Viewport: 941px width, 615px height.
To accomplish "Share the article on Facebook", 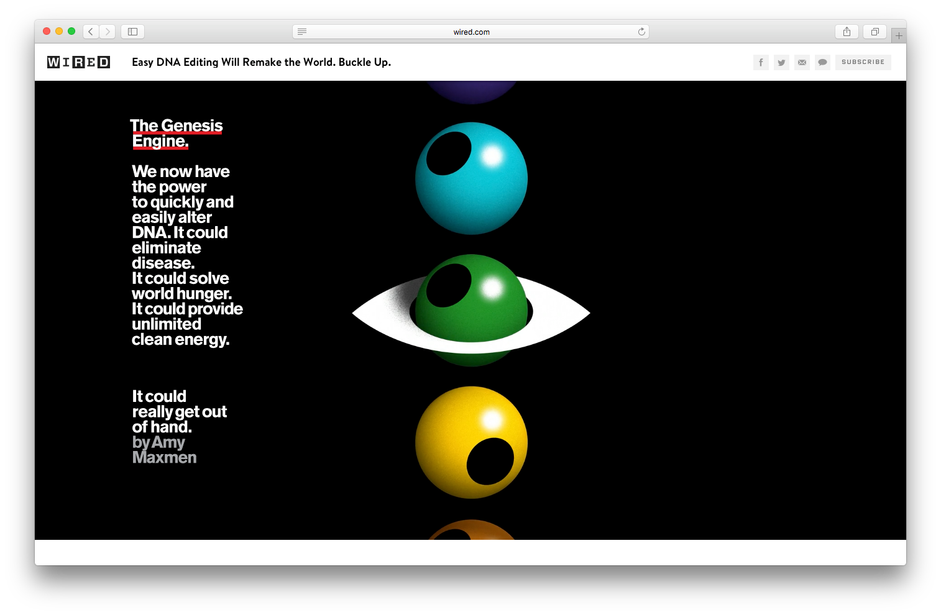I will tap(761, 62).
